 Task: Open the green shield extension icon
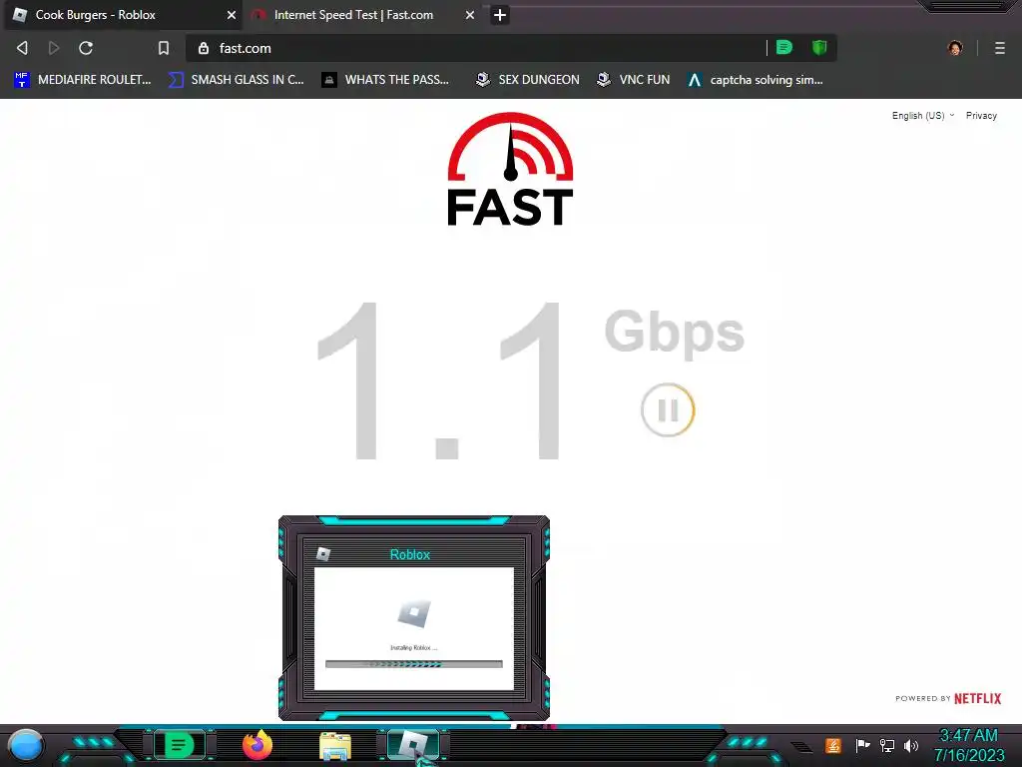click(x=819, y=47)
